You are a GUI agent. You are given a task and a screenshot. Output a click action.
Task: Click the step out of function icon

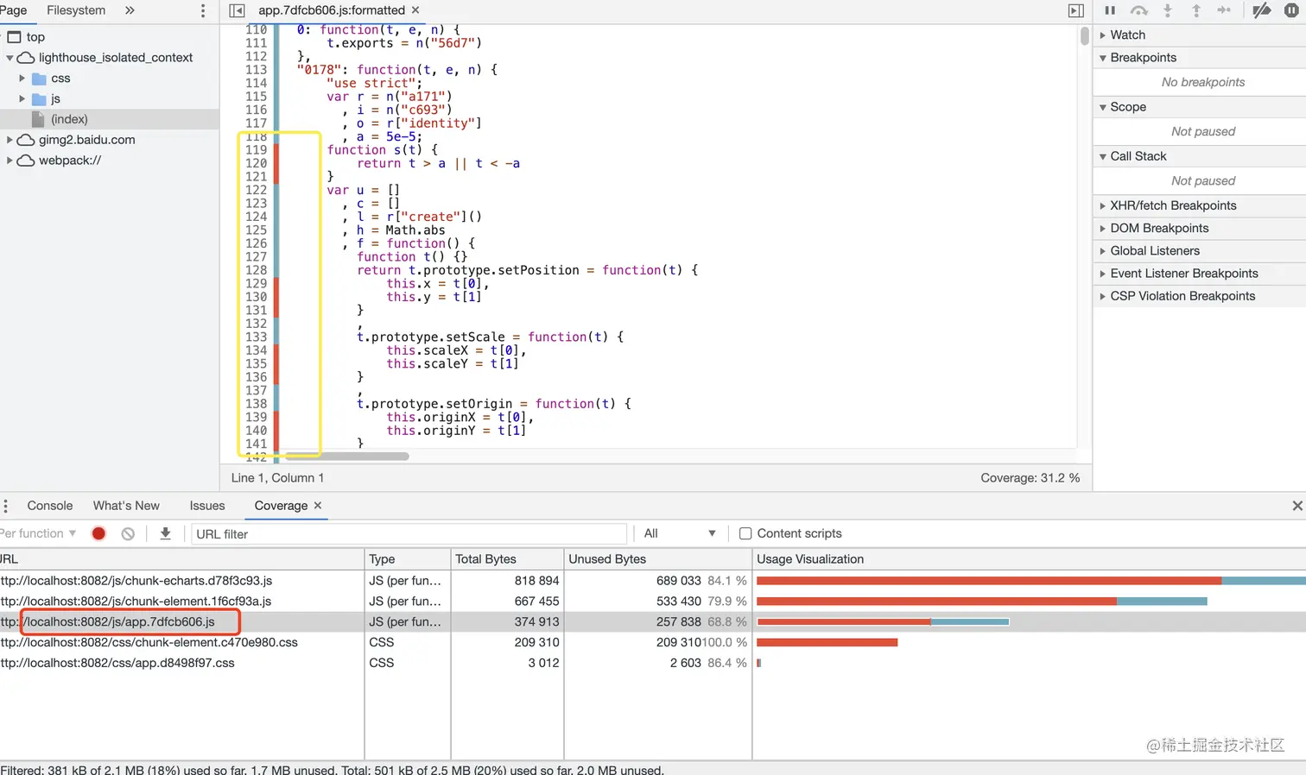click(1196, 10)
